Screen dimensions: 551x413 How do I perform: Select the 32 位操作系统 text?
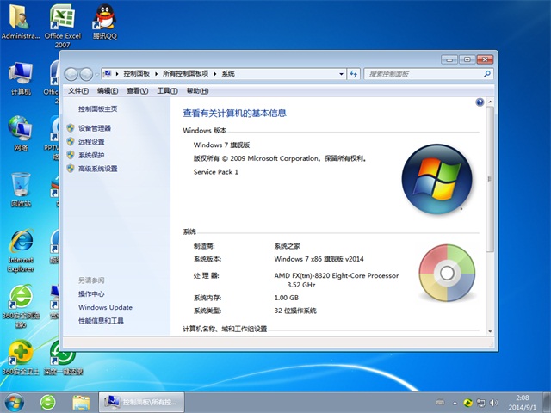294,311
